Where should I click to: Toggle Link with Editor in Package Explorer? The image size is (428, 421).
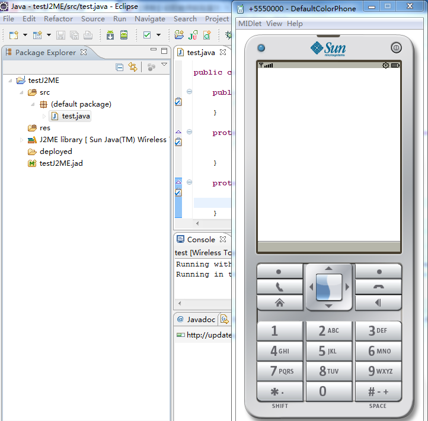[x=133, y=68]
